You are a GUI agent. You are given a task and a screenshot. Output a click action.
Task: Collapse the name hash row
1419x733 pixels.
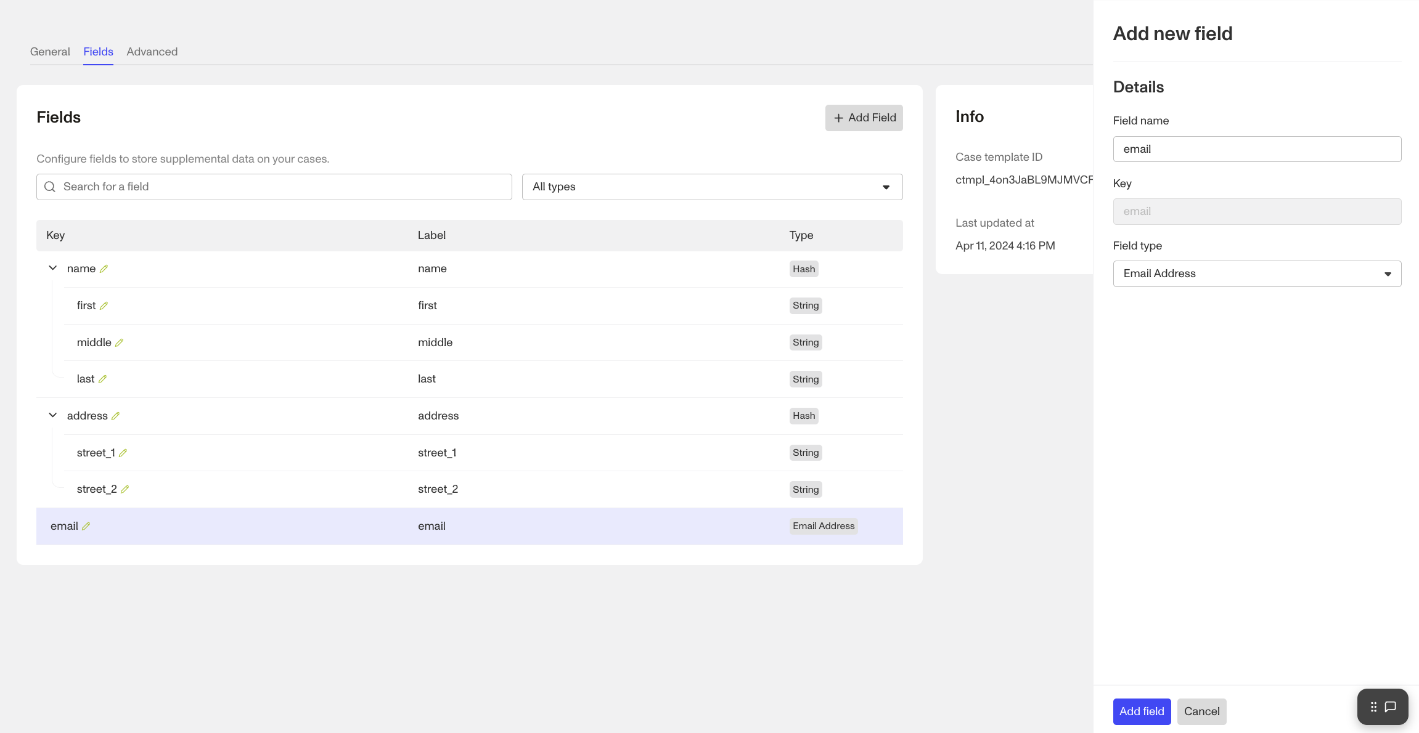(53, 268)
